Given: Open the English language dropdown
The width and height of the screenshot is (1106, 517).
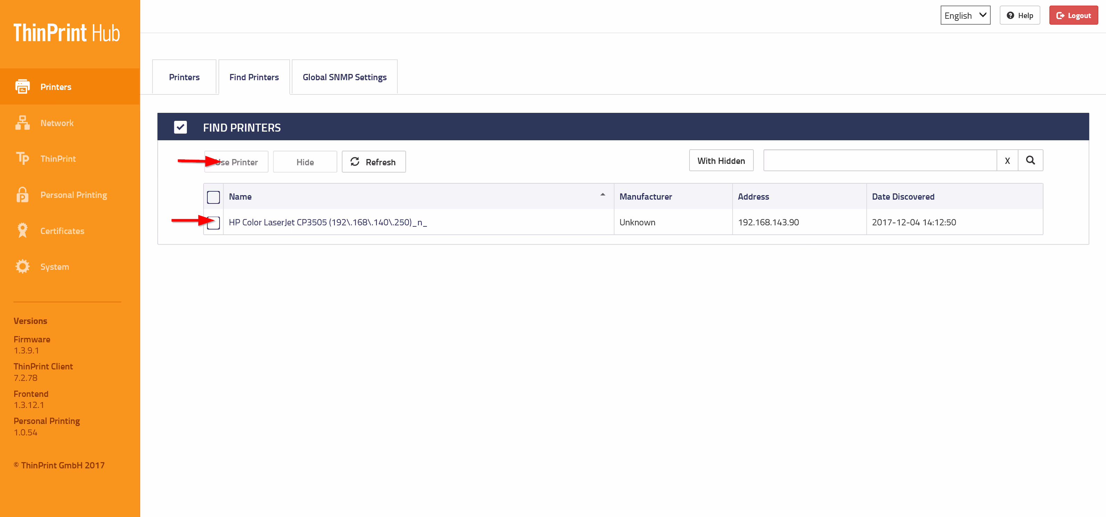Looking at the screenshot, I should click(x=965, y=15).
